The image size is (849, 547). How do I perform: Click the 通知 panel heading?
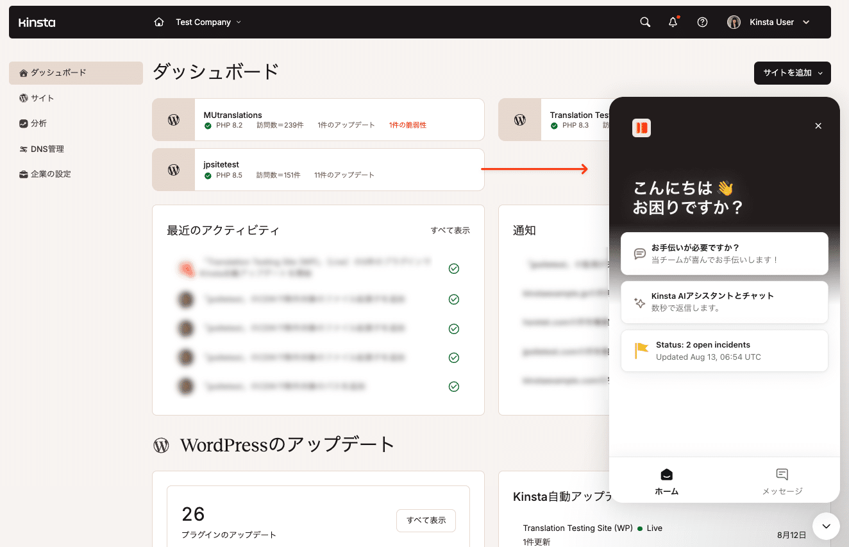(525, 231)
